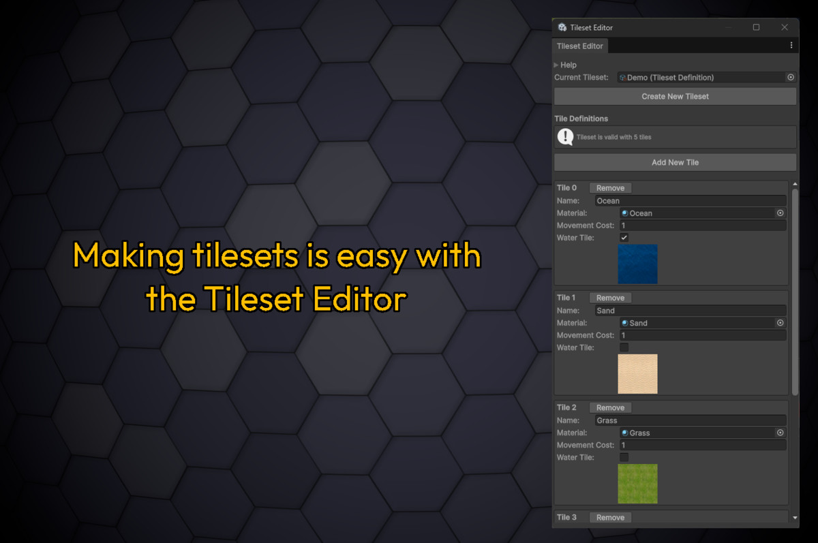This screenshot has width=818, height=543.
Task: Click Movement Cost field of Tile 2
Action: pos(703,445)
